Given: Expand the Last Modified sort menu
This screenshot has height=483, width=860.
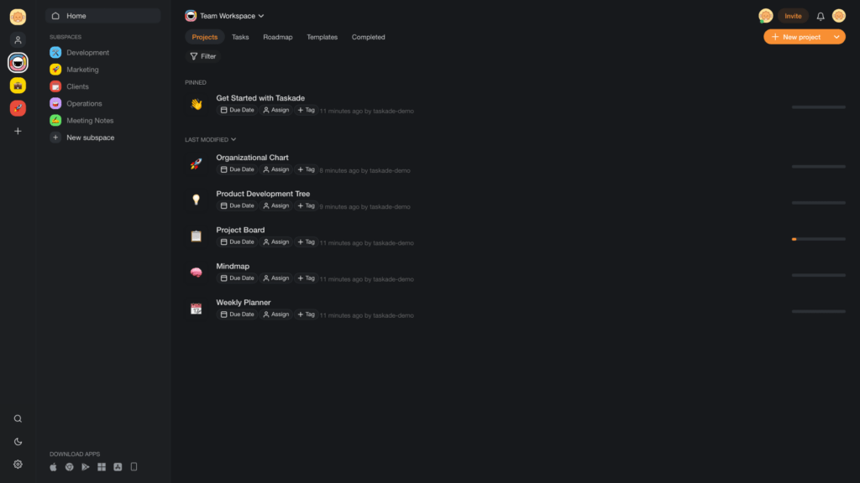Looking at the screenshot, I should (211, 140).
